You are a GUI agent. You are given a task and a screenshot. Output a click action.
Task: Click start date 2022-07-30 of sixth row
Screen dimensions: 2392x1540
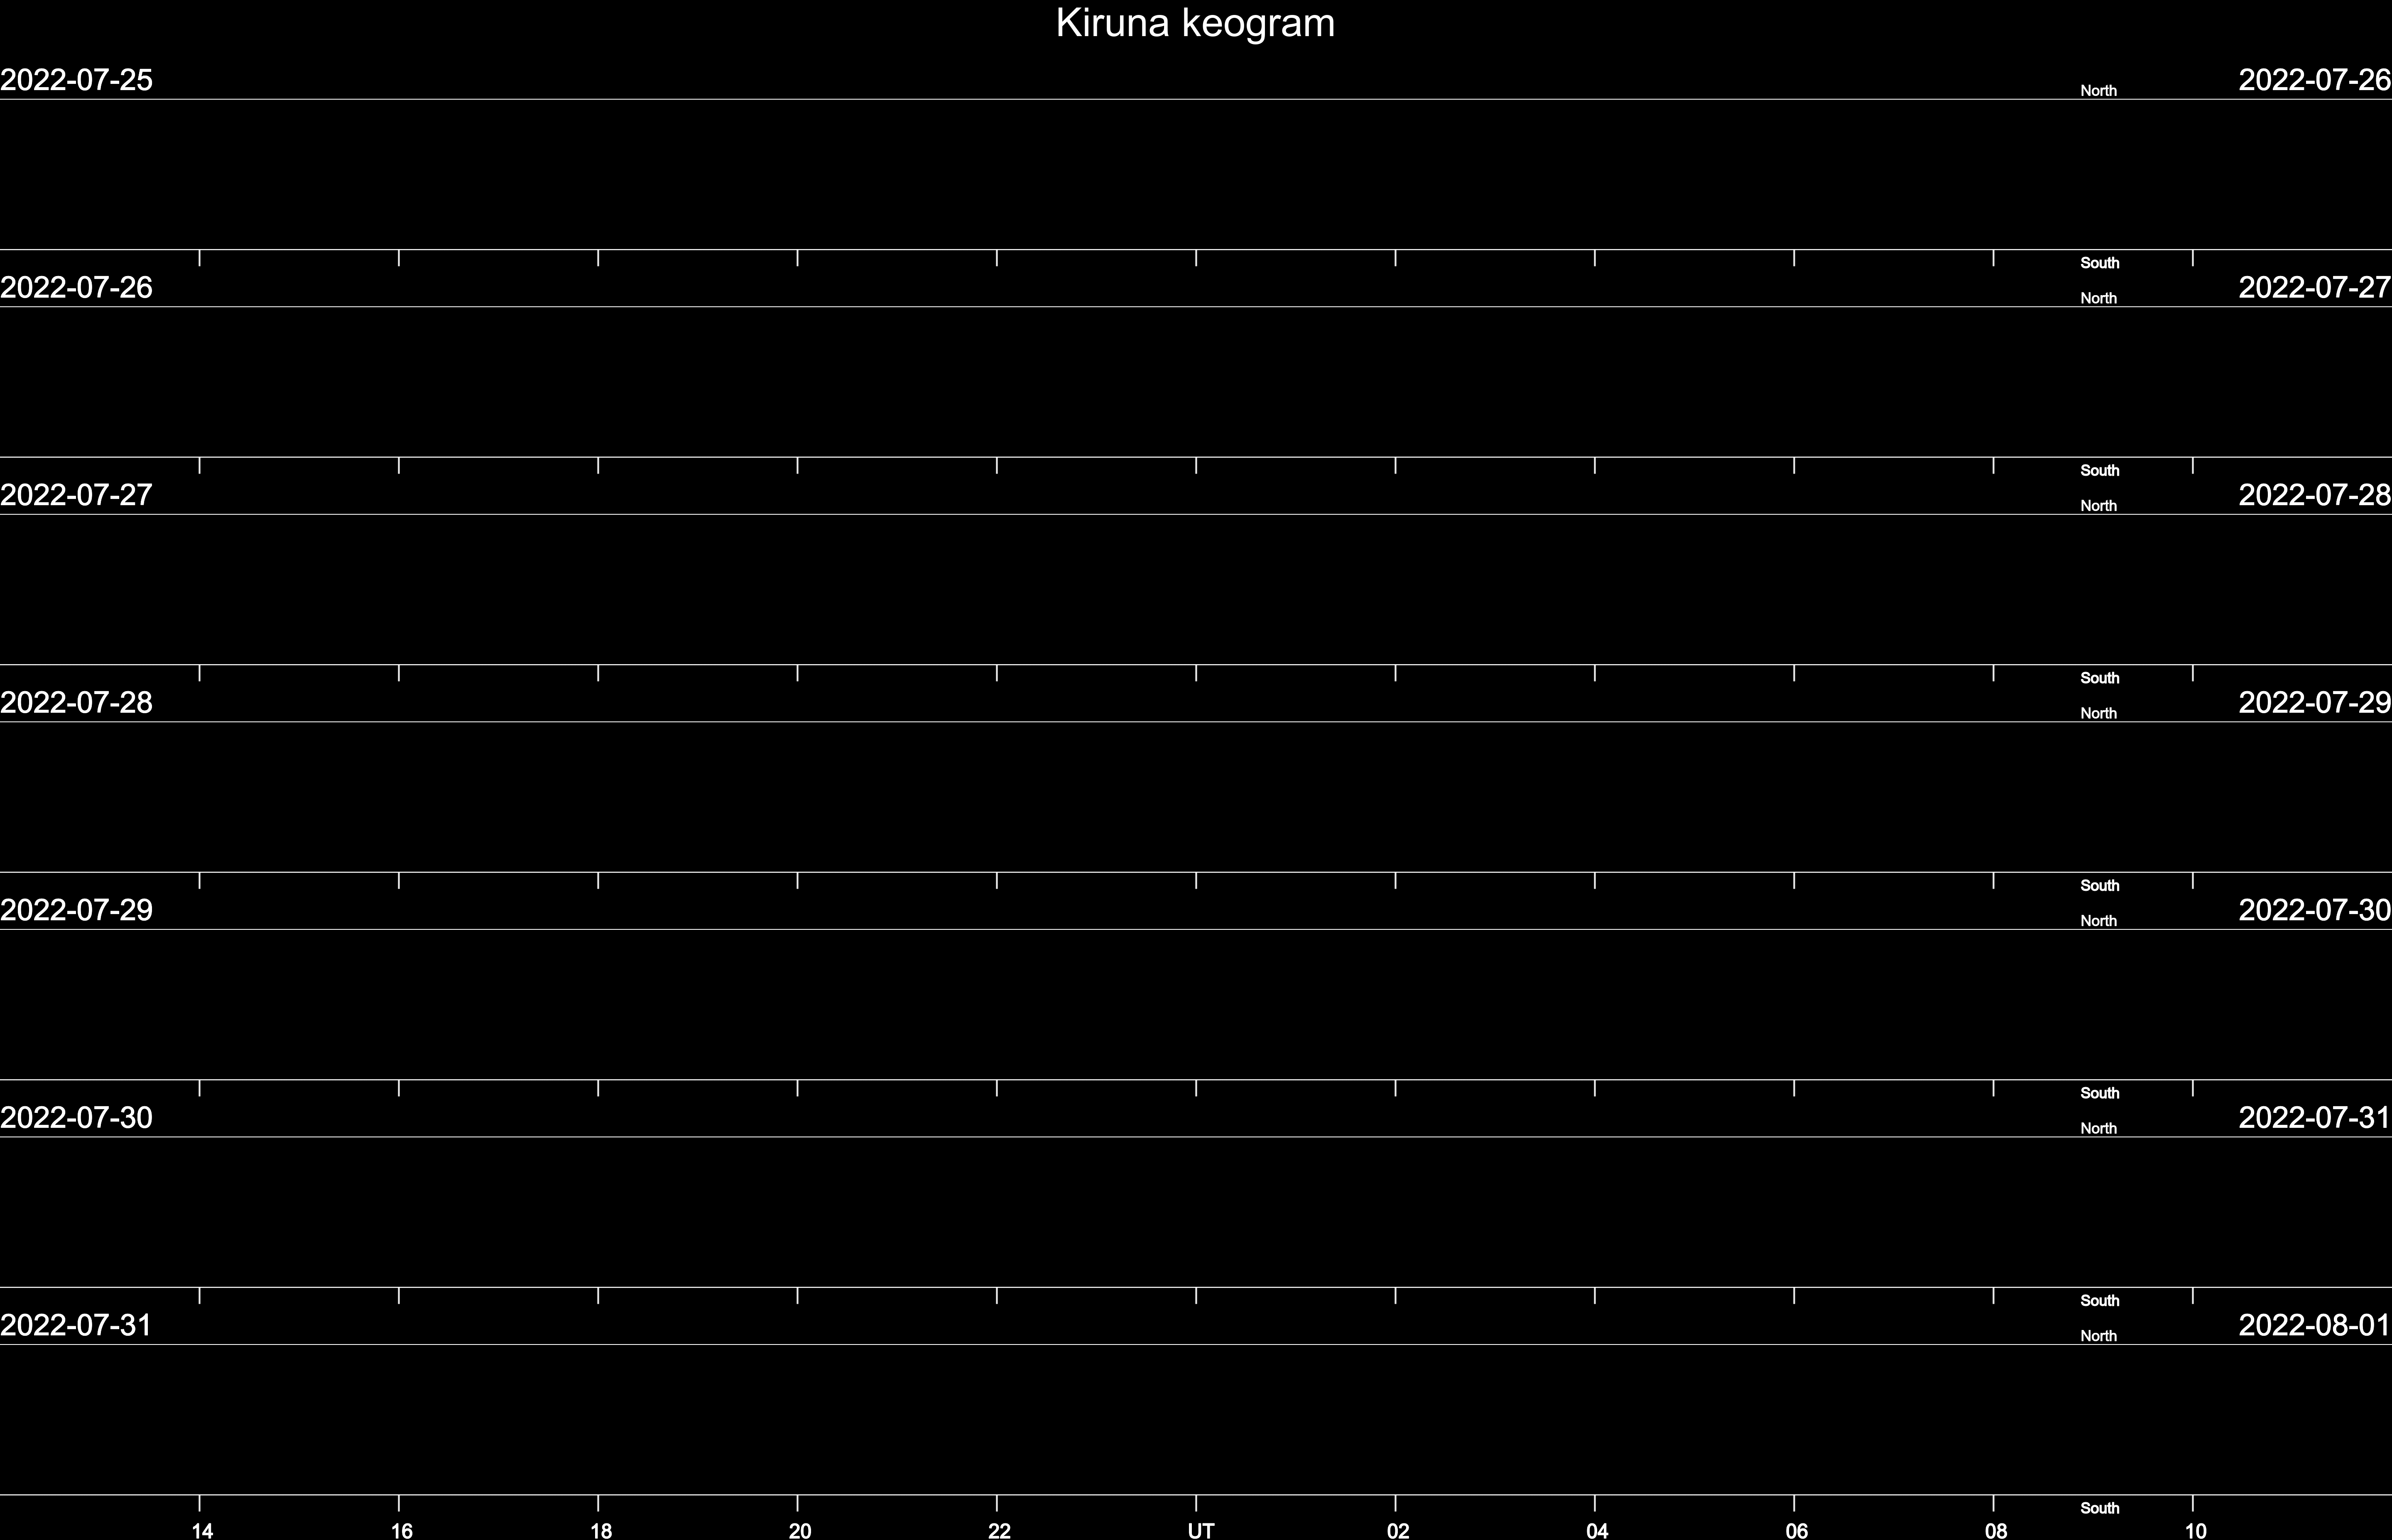(x=76, y=1118)
